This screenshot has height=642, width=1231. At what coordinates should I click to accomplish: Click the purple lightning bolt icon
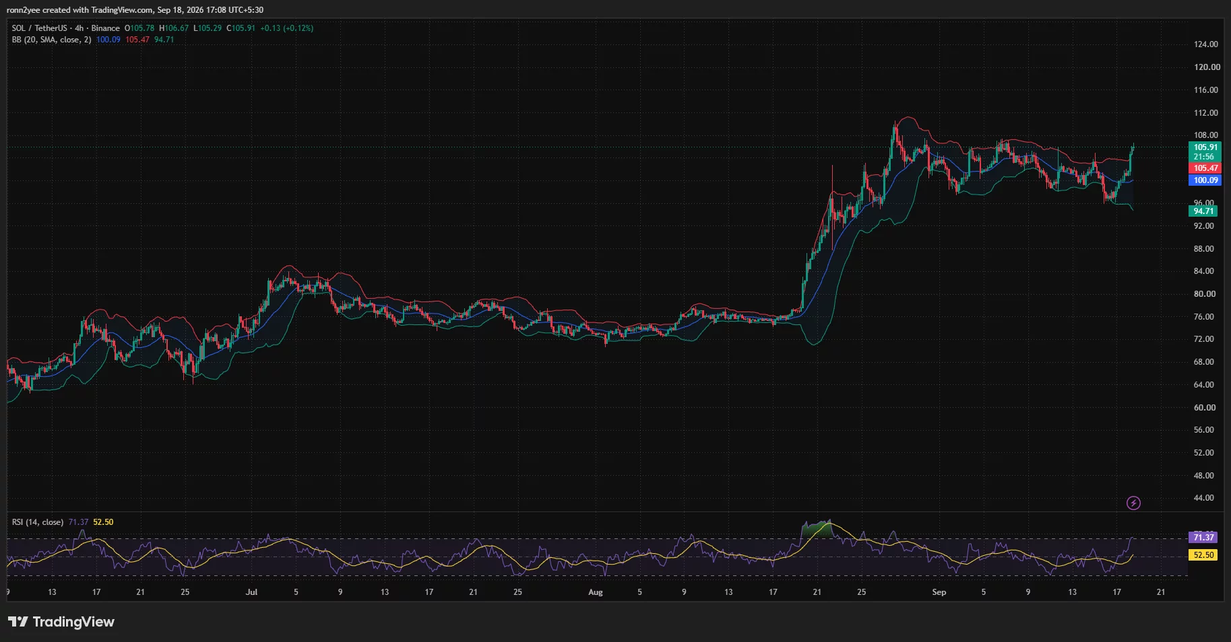tap(1133, 503)
